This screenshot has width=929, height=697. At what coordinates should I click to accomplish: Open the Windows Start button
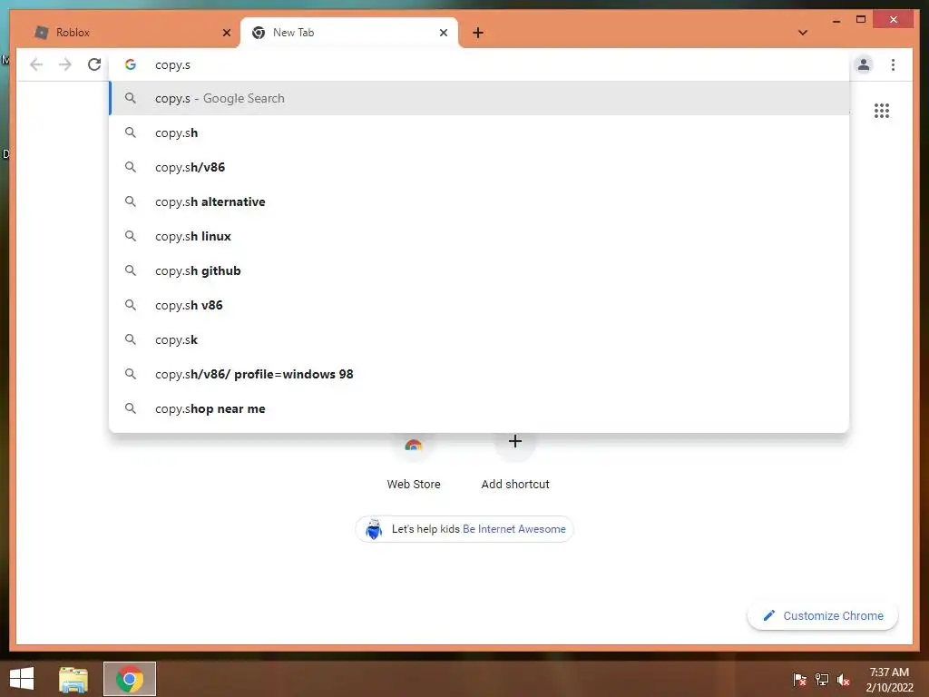pyautogui.click(x=22, y=679)
